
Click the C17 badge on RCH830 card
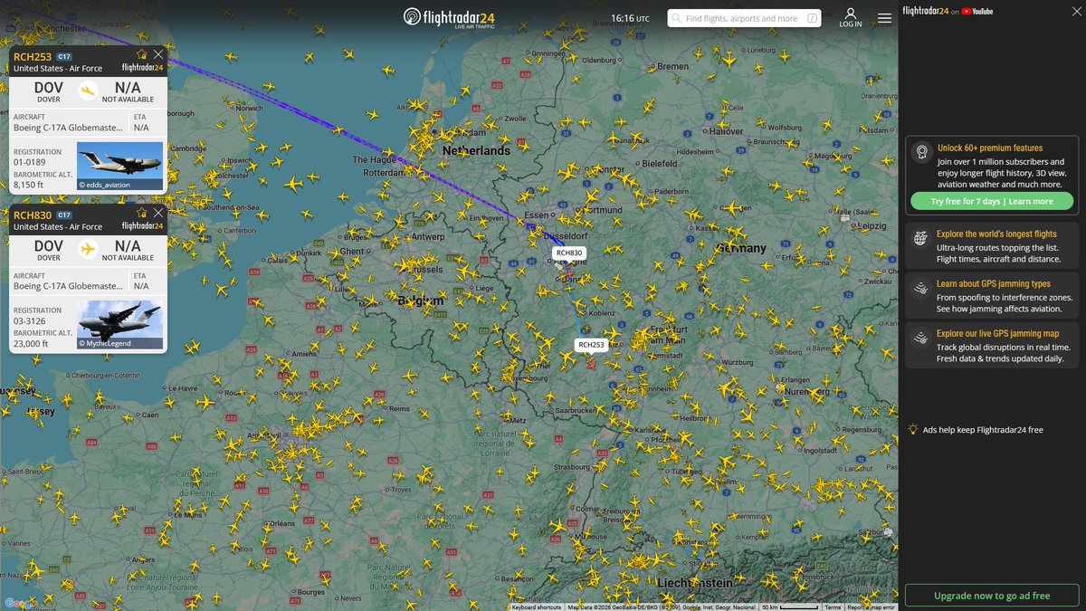tap(64, 215)
